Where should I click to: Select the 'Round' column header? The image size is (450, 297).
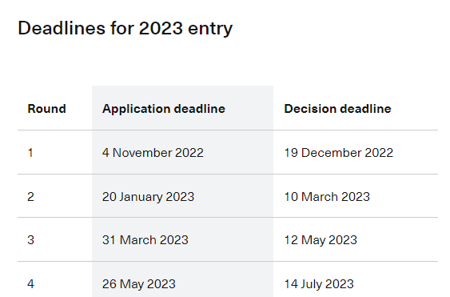pos(47,109)
